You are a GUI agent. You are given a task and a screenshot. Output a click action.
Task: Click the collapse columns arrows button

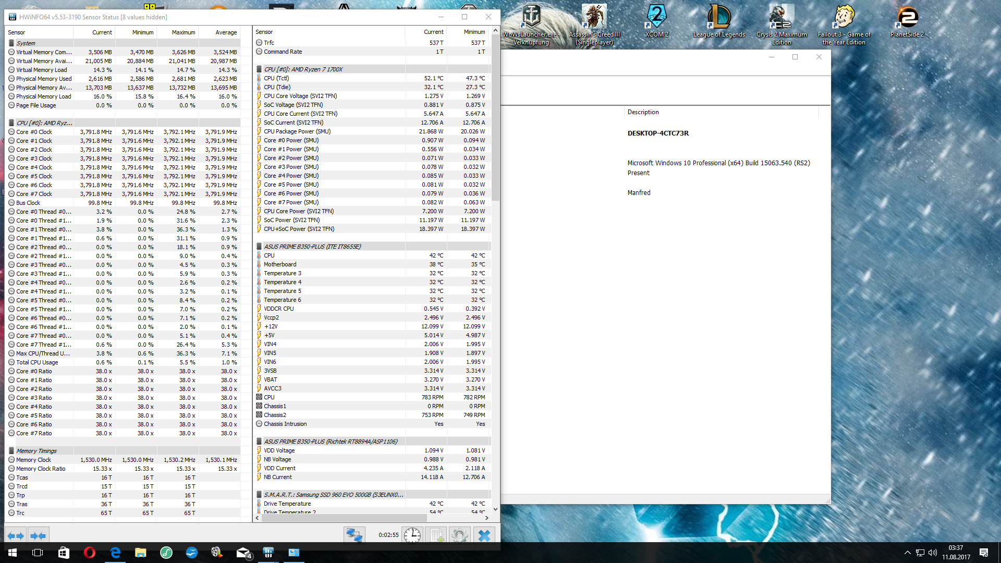[x=38, y=535]
